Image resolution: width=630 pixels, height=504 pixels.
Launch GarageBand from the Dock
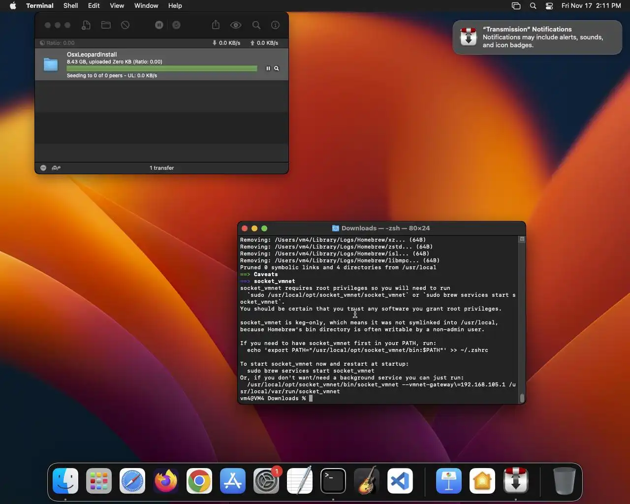click(367, 481)
